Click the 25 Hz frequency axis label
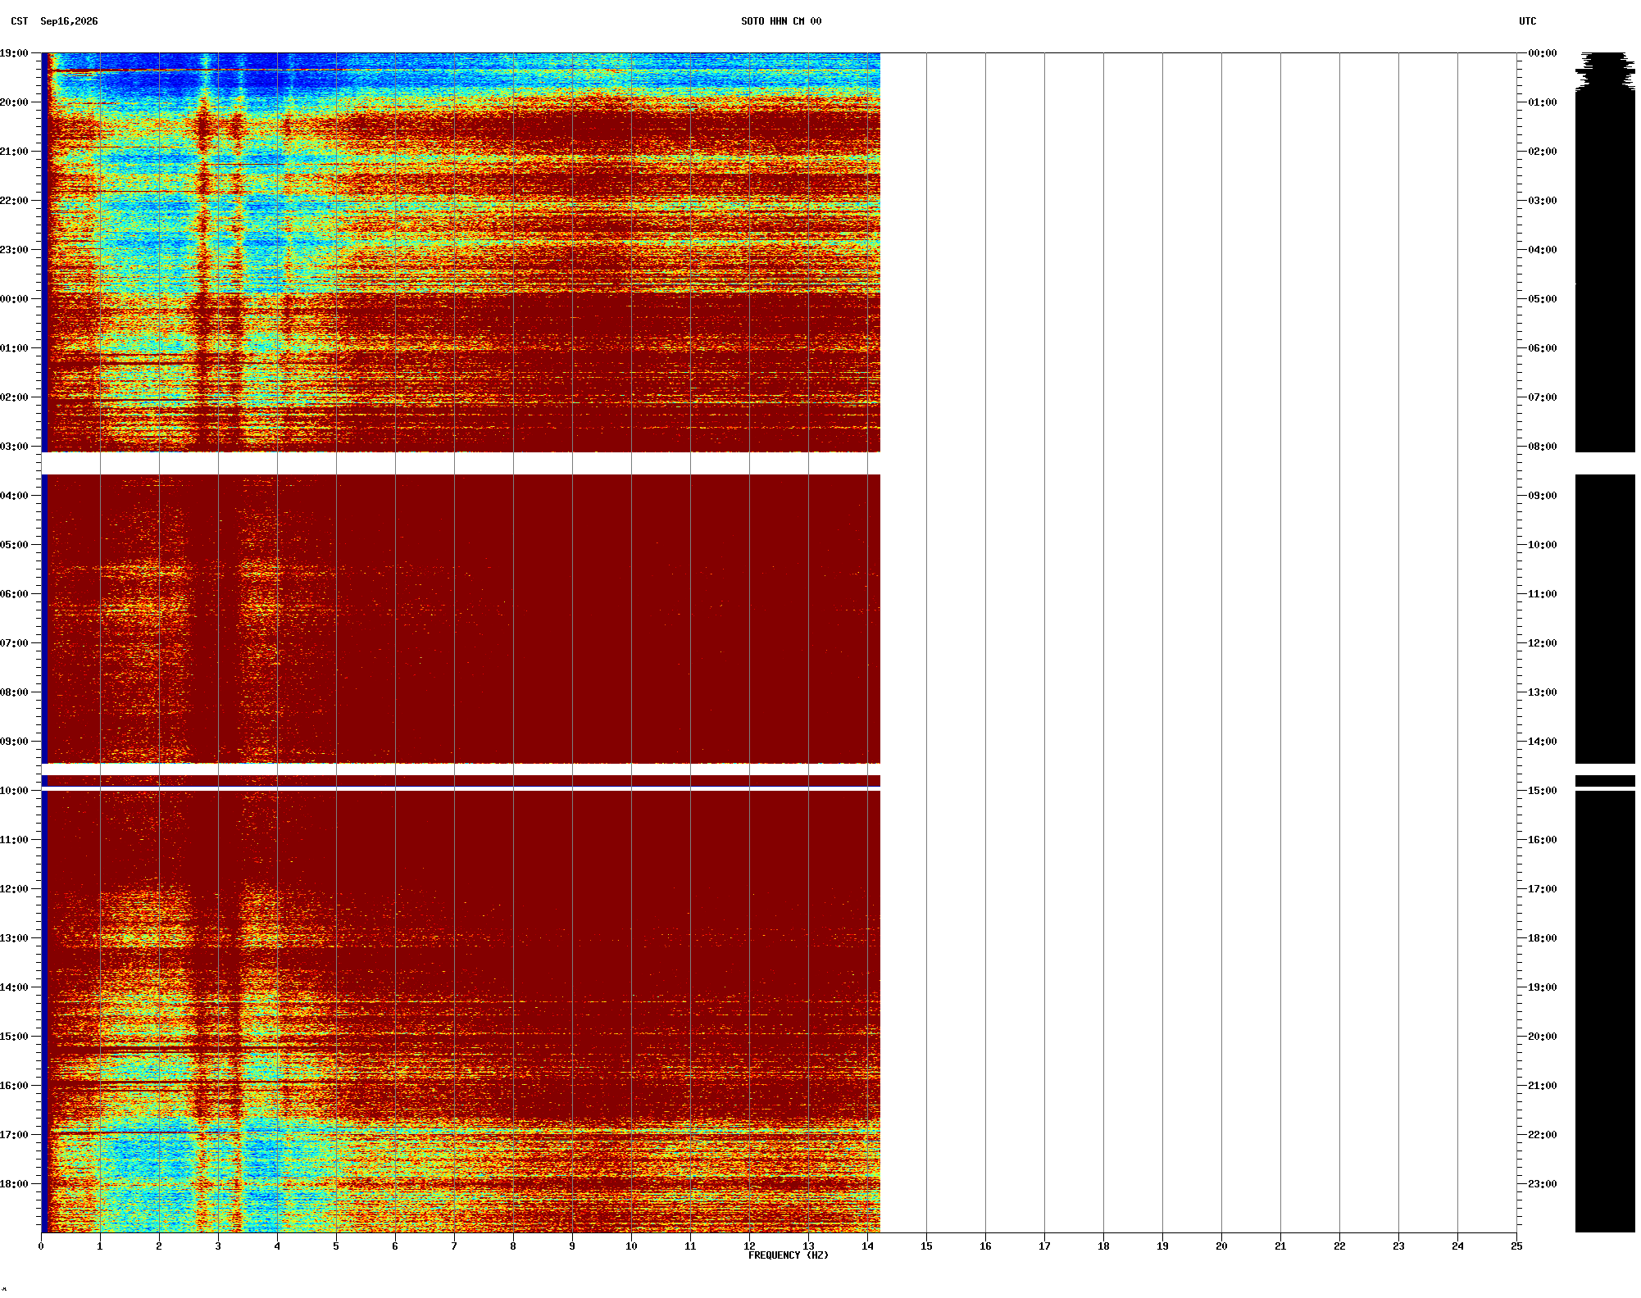This screenshot has width=1641, height=1298. (1516, 1246)
